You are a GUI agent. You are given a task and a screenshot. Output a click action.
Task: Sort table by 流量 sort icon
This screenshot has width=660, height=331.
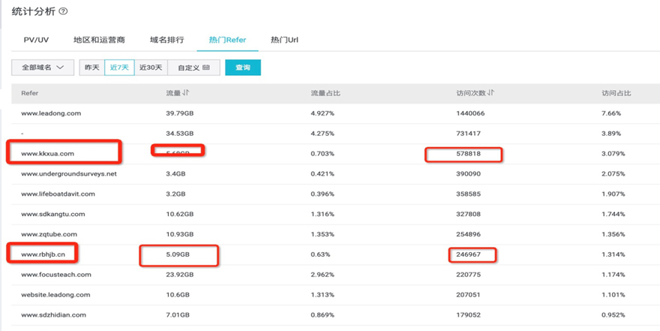(x=186, y=93)
